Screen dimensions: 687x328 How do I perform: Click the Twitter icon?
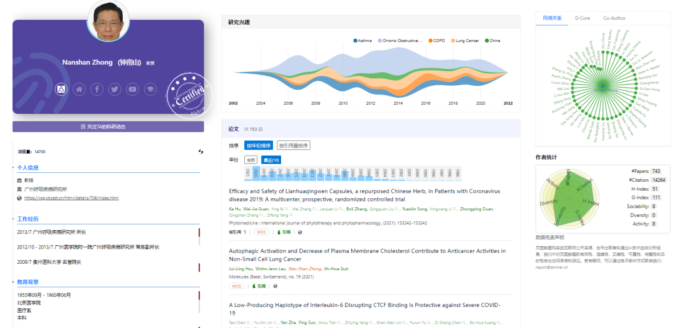pos(114,89)
